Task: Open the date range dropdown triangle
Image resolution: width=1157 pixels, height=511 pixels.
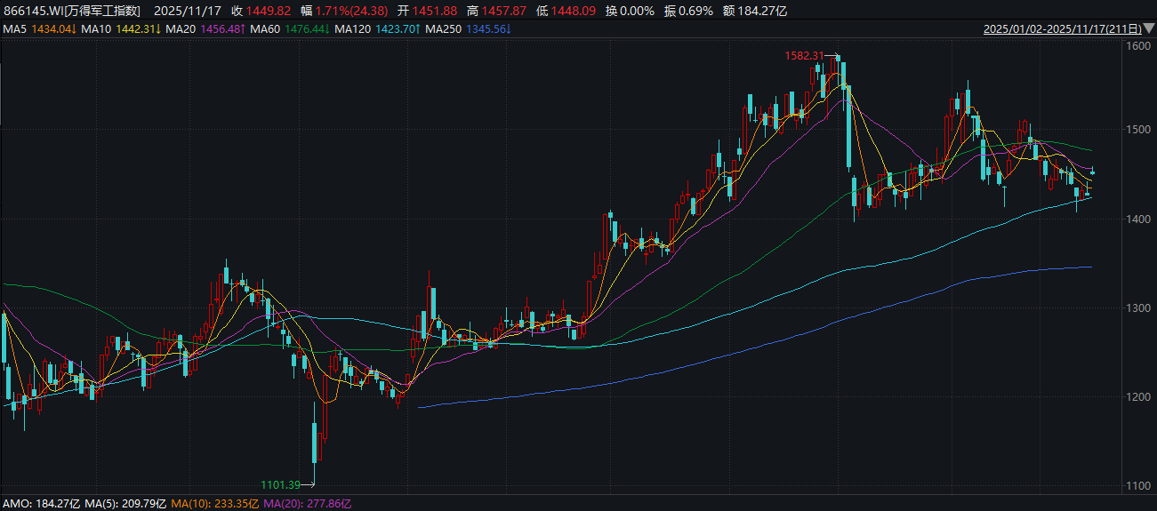Action: 1149,29
